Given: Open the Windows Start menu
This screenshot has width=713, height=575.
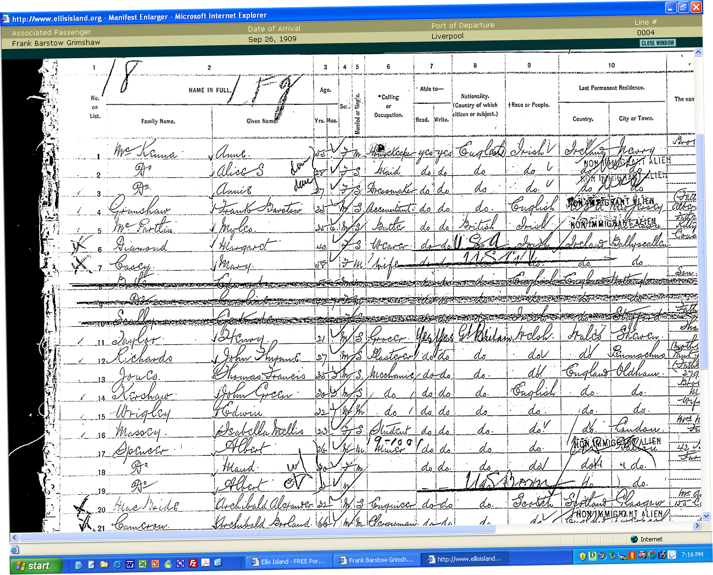Looking at the screenshot, I should (36, 565).
